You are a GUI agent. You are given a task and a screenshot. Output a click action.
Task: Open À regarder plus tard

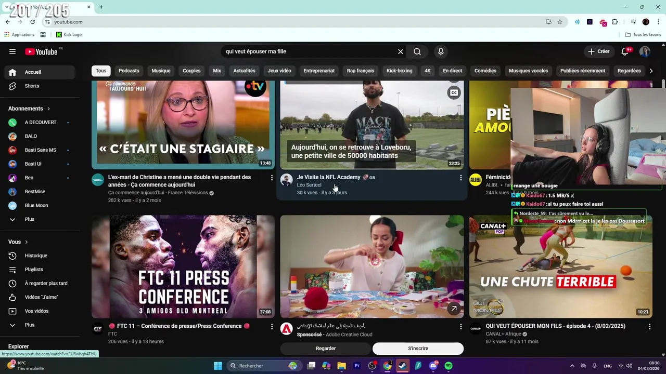[41, 283]
